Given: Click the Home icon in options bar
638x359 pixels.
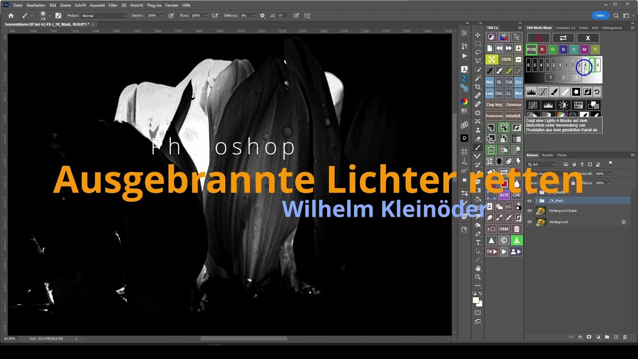Looking at the screenshot, I should click(x=11, y=15).
